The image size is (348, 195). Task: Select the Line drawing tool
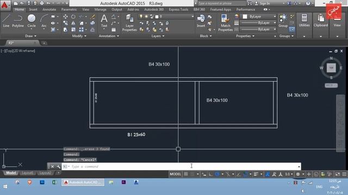[x=6, y=21]
